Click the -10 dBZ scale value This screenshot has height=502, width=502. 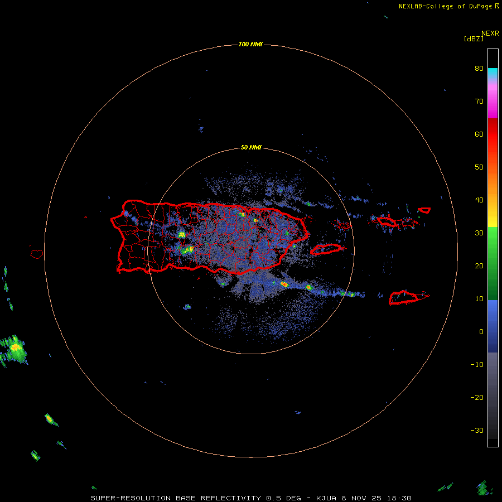tap(477, 365)
